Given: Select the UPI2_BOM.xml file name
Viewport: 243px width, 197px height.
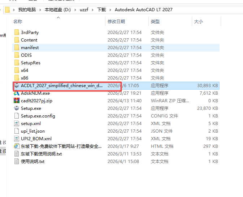Looking at the screenshot, I should 36,139.
